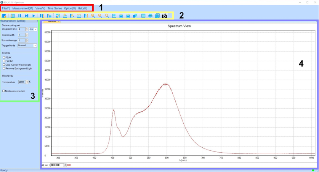The width and height of the screenshot is (319, 172).
Task: Open the File(F) menu
Action: click(6, 8)
